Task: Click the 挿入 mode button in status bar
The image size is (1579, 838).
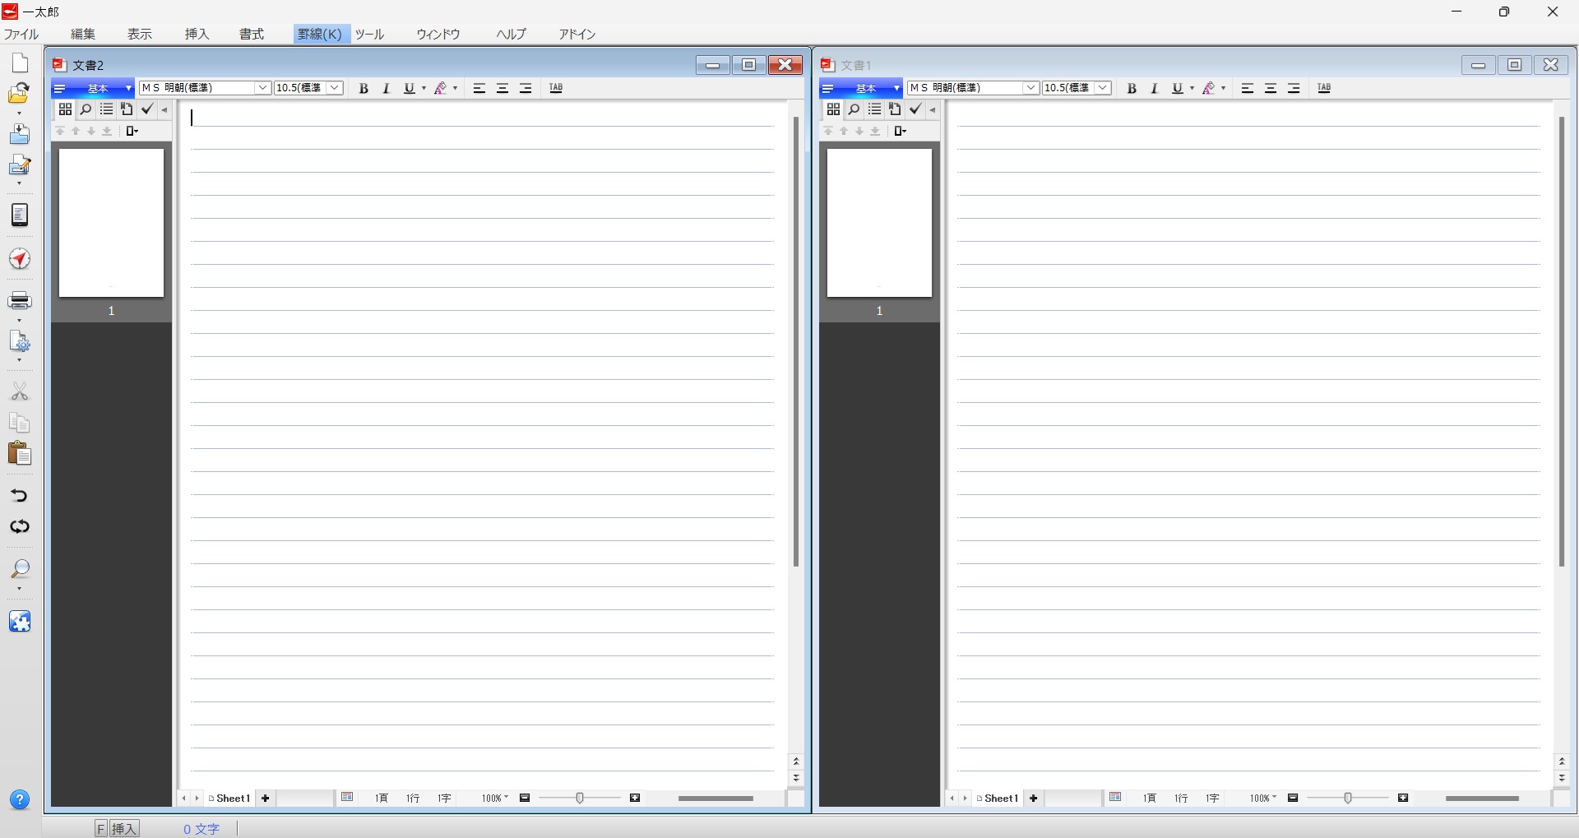Action: click(124, 828)
